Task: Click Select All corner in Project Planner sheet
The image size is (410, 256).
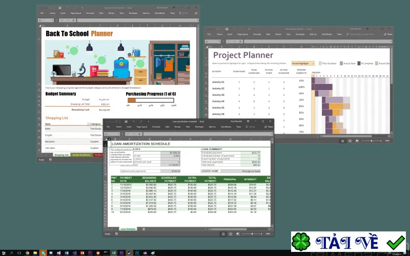Action: click(207, 47)
